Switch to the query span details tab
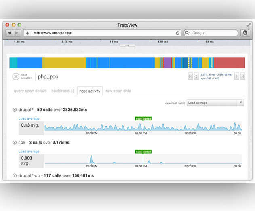Image resolution: width=255 pixels, height=211 pixels. coord(30,91)
